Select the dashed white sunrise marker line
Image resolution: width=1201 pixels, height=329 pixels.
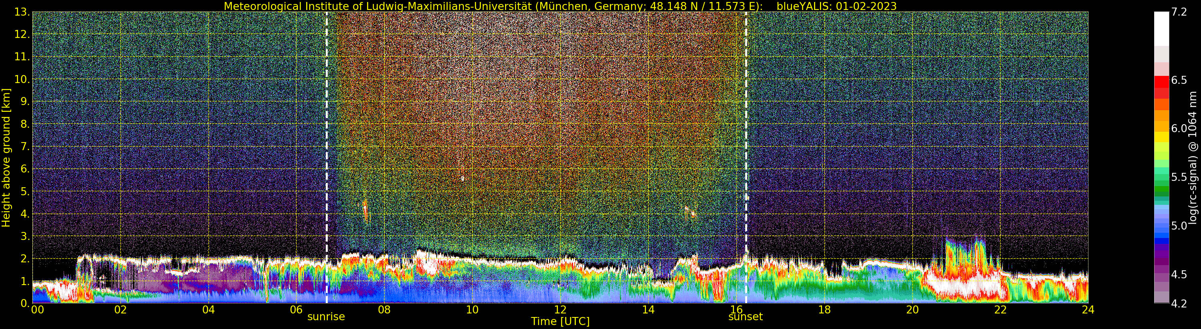coord(326,158)
